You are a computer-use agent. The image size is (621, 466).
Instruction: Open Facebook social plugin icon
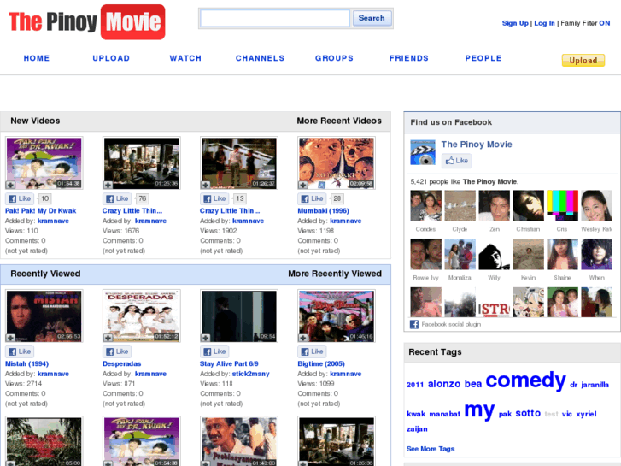tap(414, 324)
